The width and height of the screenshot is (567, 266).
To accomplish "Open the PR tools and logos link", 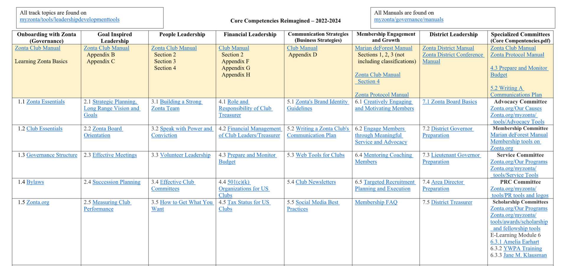I will click(519, 192).
